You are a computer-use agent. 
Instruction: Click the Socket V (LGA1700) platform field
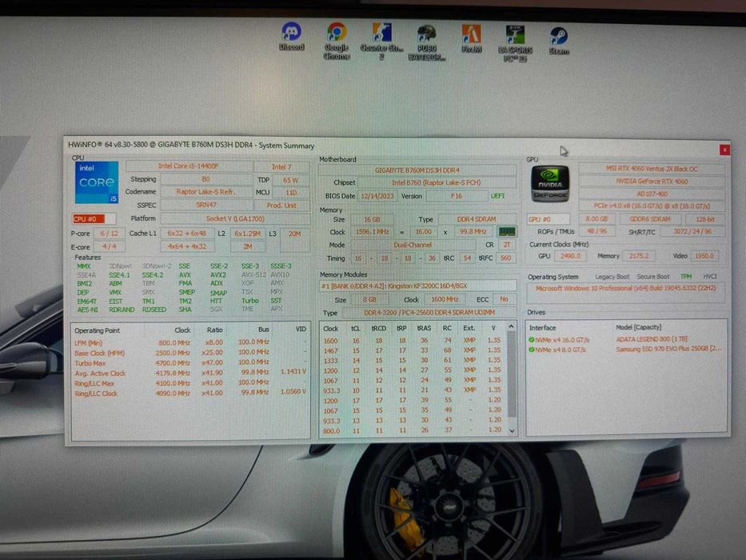click(235, 218)
